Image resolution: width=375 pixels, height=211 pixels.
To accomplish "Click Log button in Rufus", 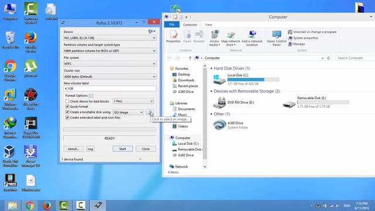I will [x=90, y=149].
